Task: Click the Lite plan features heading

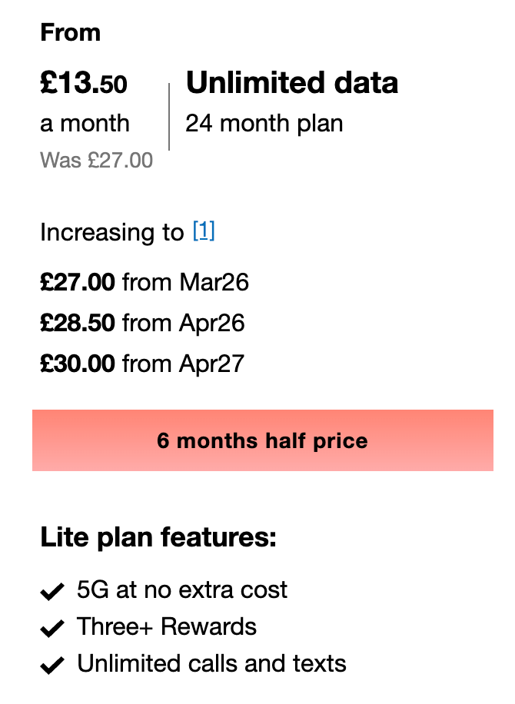Action: [158, 537]
